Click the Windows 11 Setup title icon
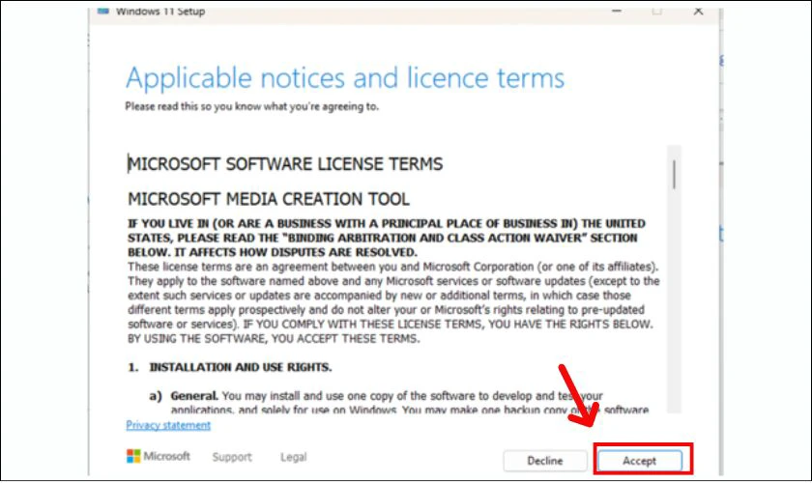 [x=103, y=11]
